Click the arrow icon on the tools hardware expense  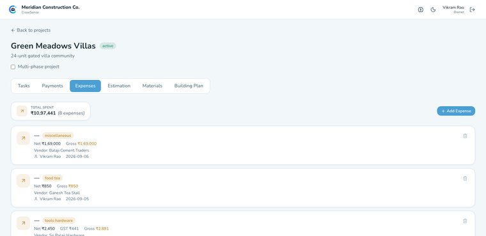pos(23,223)
